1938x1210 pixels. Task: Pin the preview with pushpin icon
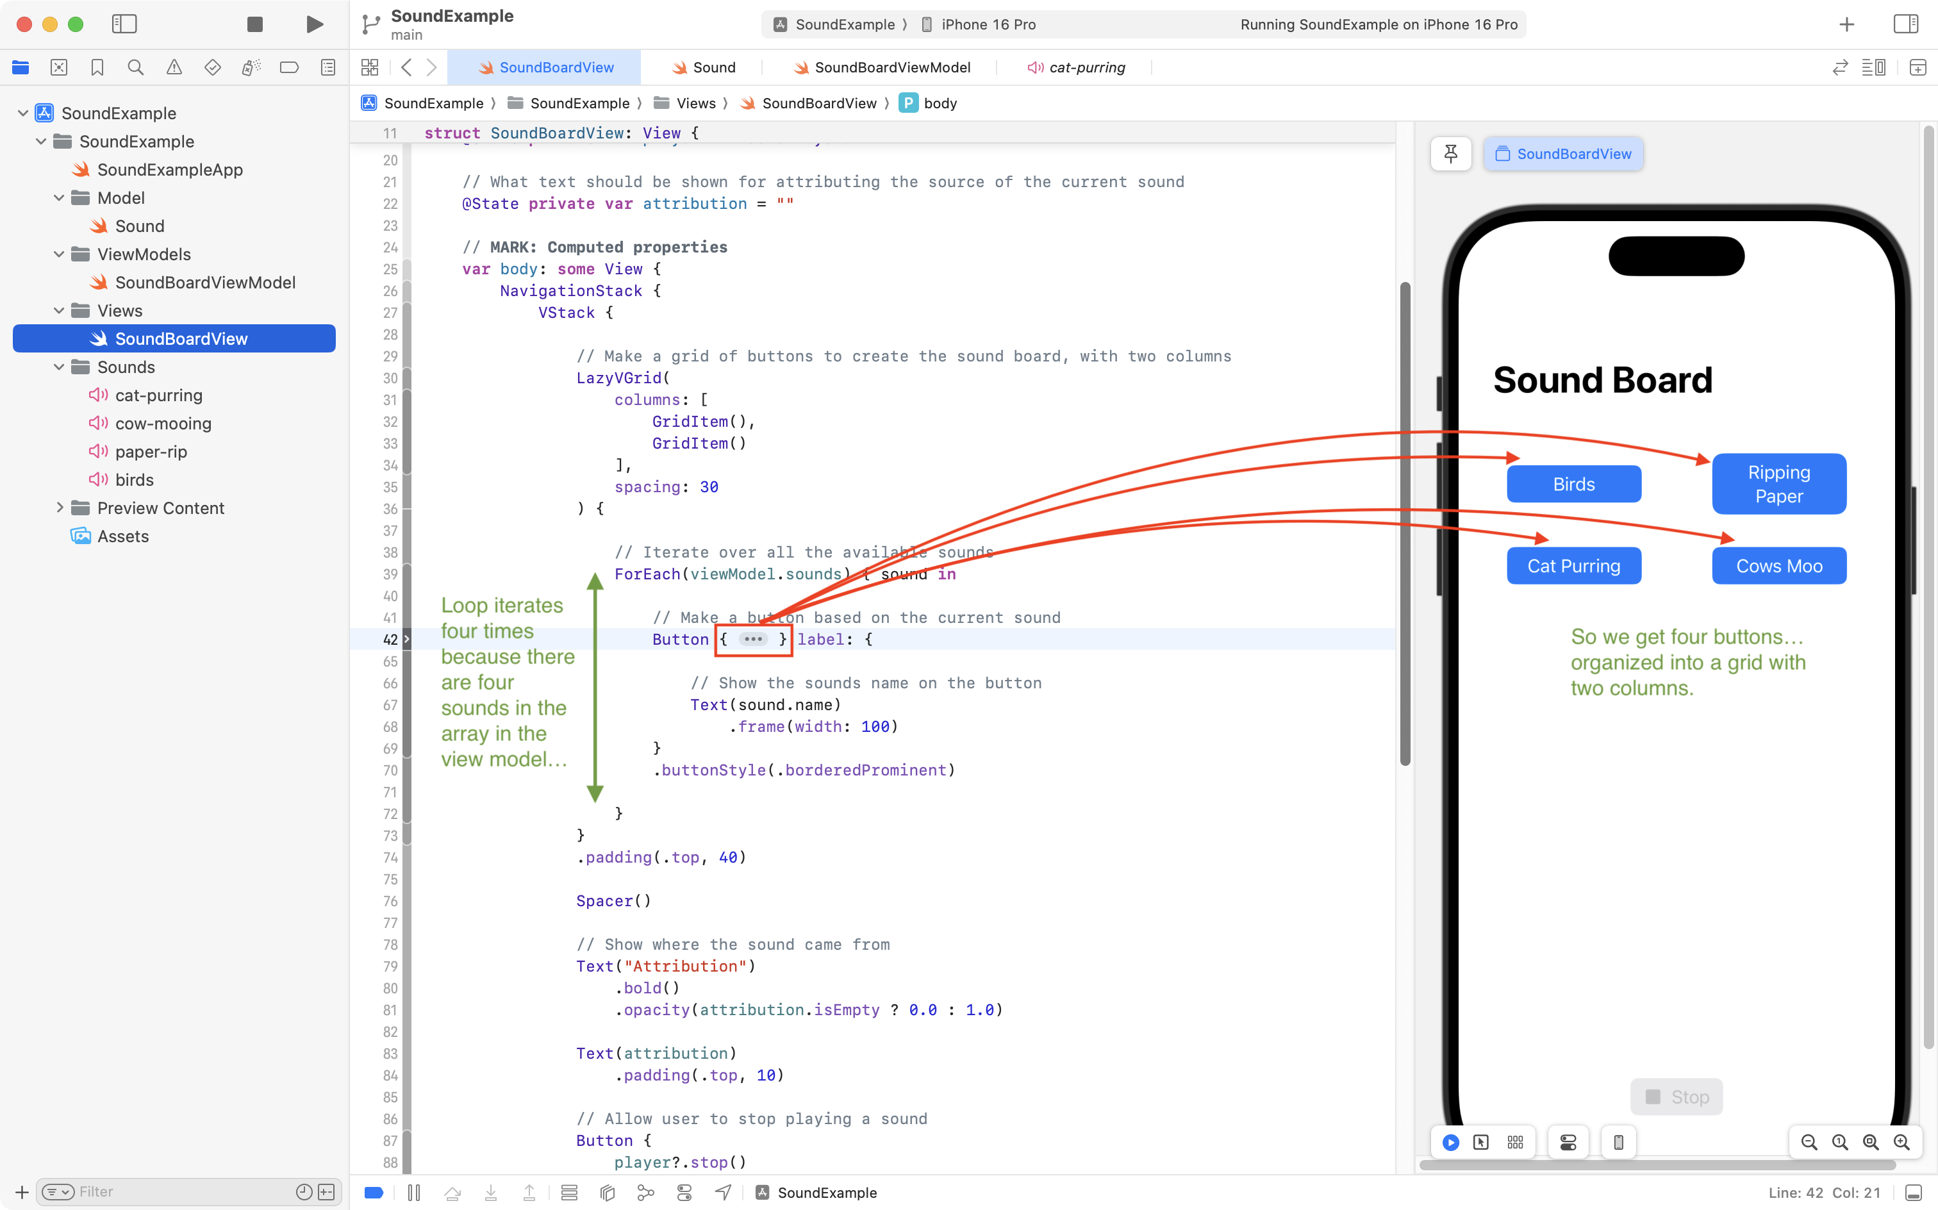click(1450, 154)
